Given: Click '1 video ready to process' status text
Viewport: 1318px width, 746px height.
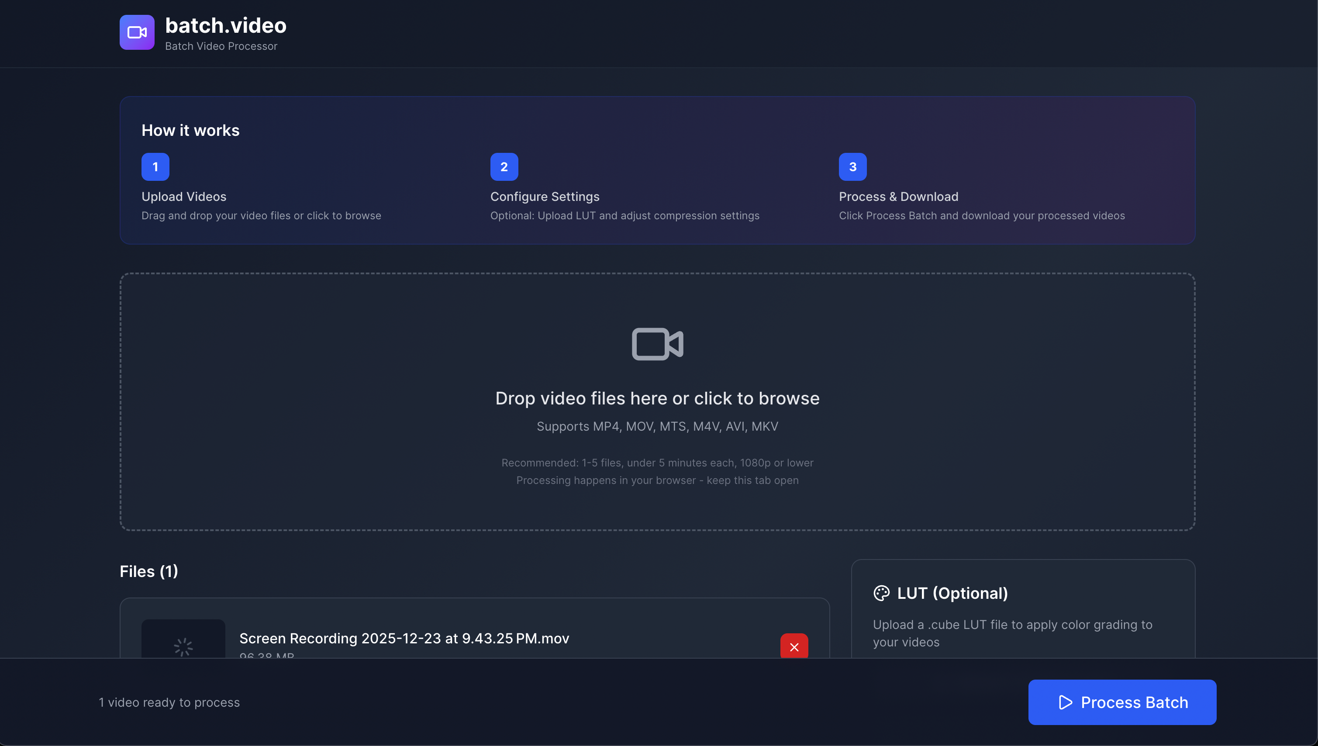Looking at the screenshot, I should coord(169,702).
